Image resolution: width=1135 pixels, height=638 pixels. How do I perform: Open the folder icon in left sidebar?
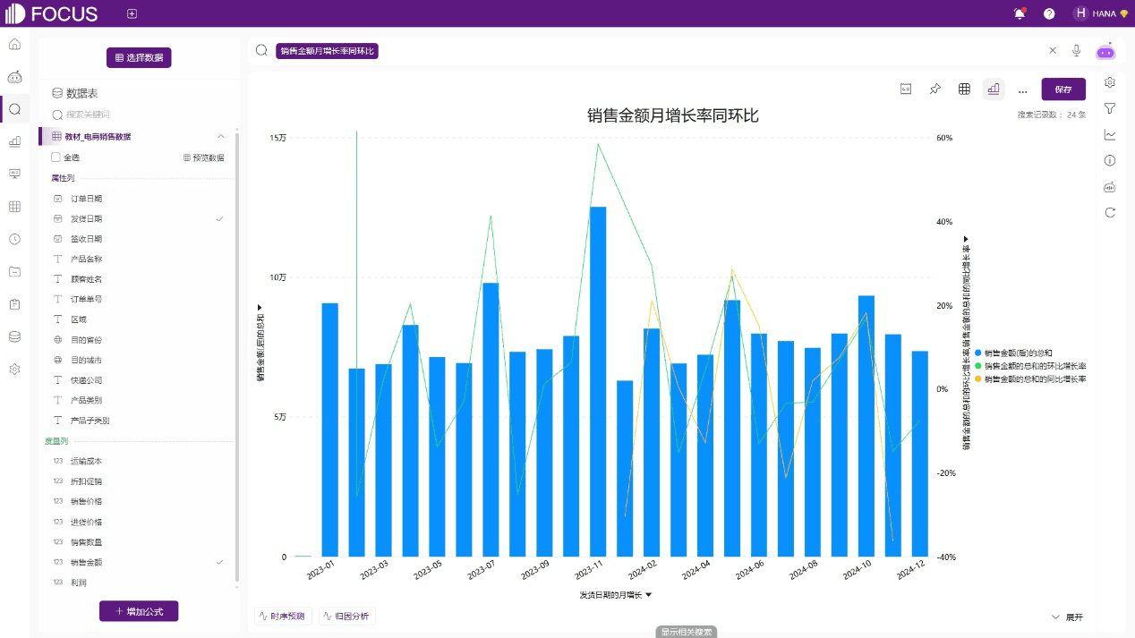14,271
